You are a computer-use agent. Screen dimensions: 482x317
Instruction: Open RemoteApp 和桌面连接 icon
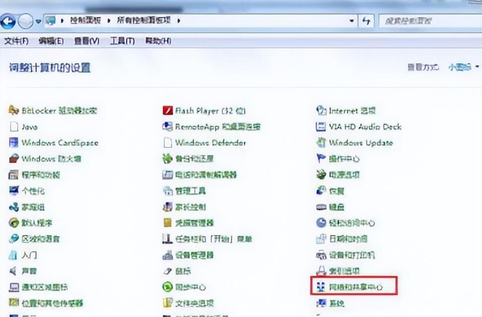167,127
